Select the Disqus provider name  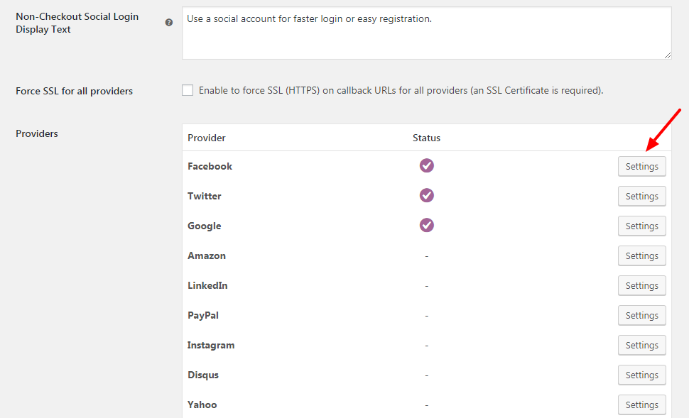[x=203, y=375]
